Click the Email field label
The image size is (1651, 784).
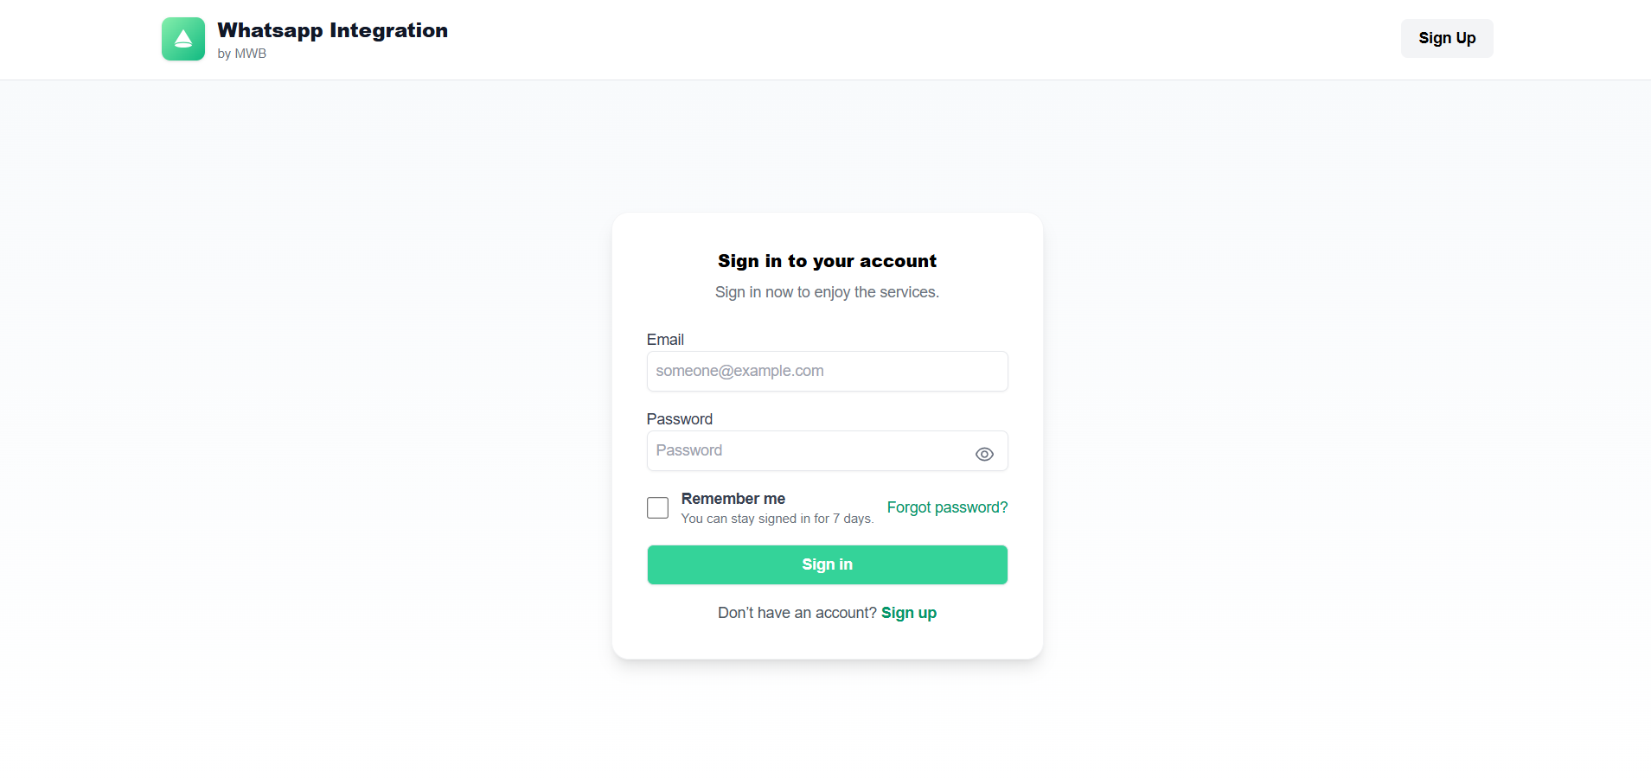665,340
